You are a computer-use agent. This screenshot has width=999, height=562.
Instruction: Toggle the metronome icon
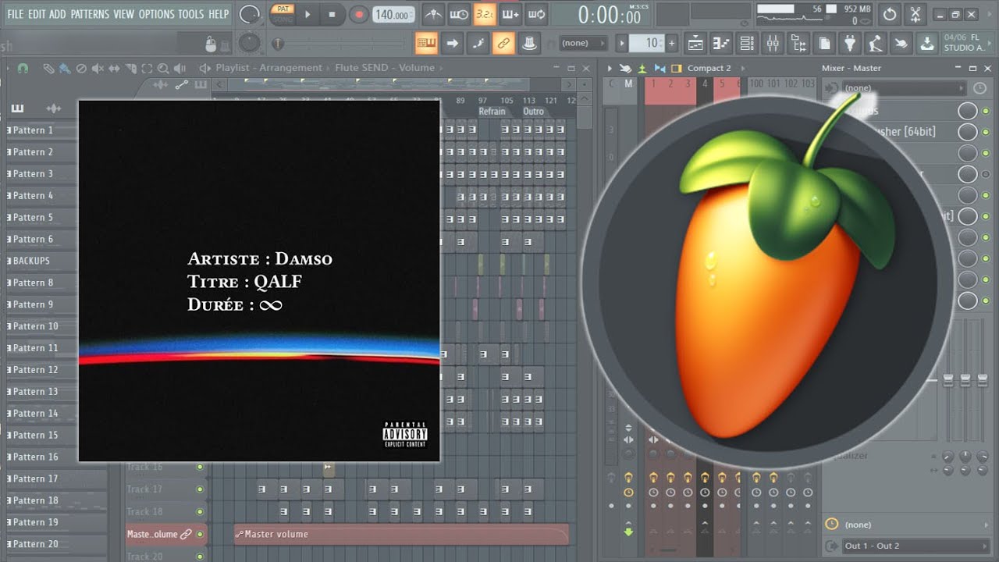[x=435, y=14]
